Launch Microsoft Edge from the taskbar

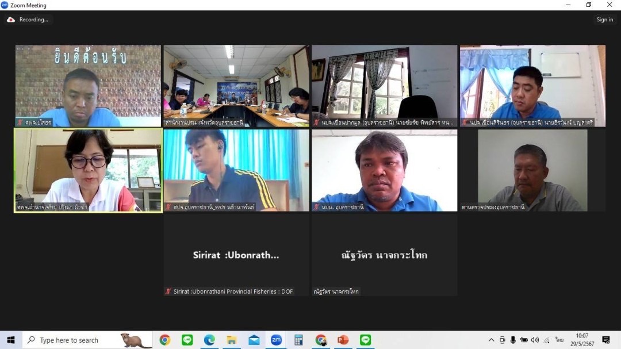click(x=209, y=340)
